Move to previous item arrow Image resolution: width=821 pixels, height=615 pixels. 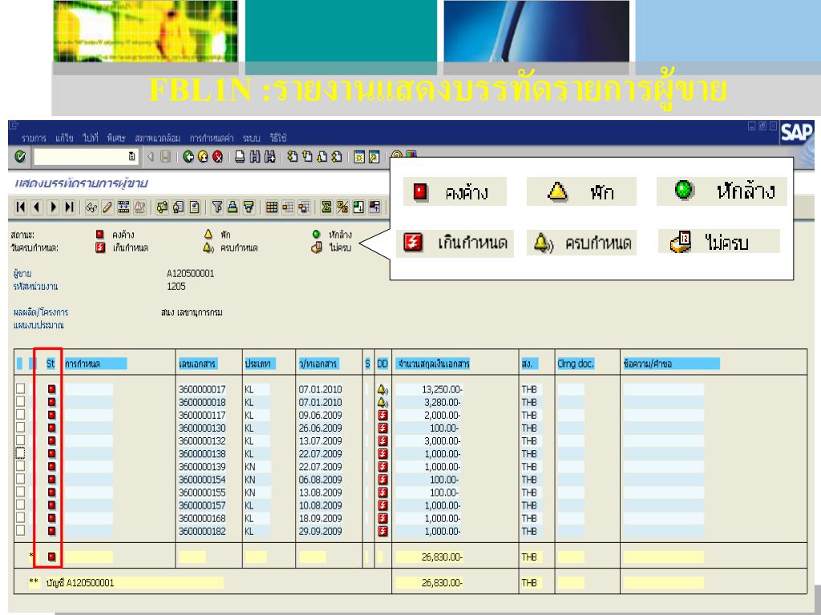click(x=37, y=207)
